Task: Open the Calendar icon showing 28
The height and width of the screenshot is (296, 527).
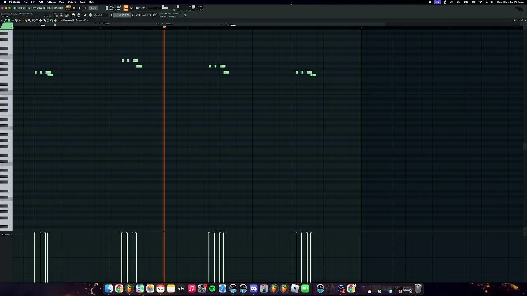Action: pos(161,289)
